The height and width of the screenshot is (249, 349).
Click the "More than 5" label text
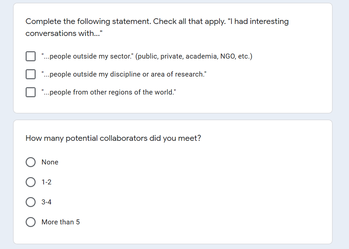[x=61, y=222]
